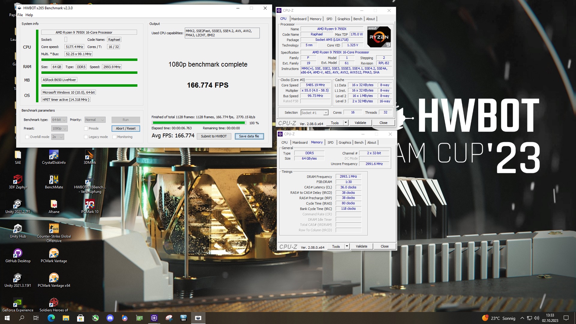
Task: Open the Preset 1080p dropdown
Action: click(59, 128)
